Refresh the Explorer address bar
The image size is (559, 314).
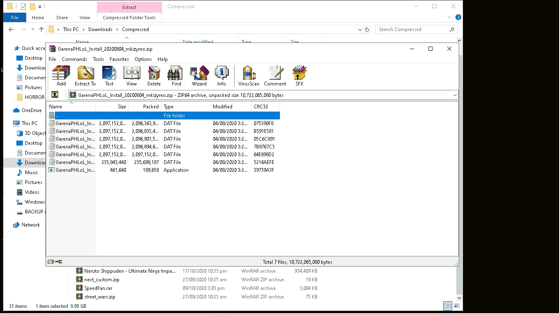(x=367, y=29)
